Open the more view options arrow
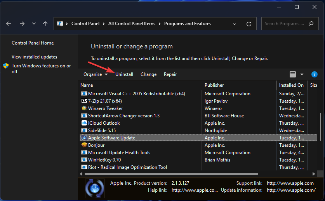 [302, 74]
